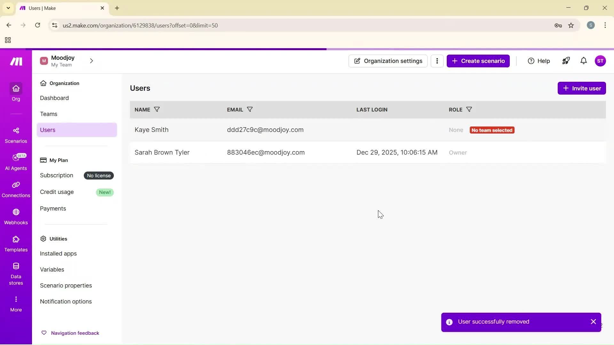
Task: Filter users by Email
Action: point(250,109)
